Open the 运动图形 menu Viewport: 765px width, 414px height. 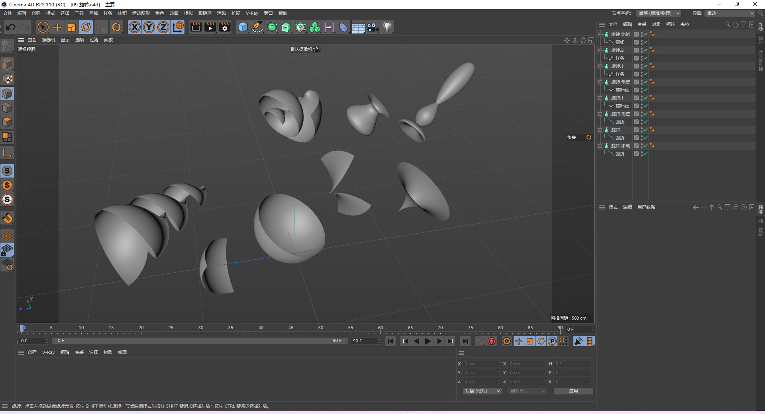tap(141, 13)
